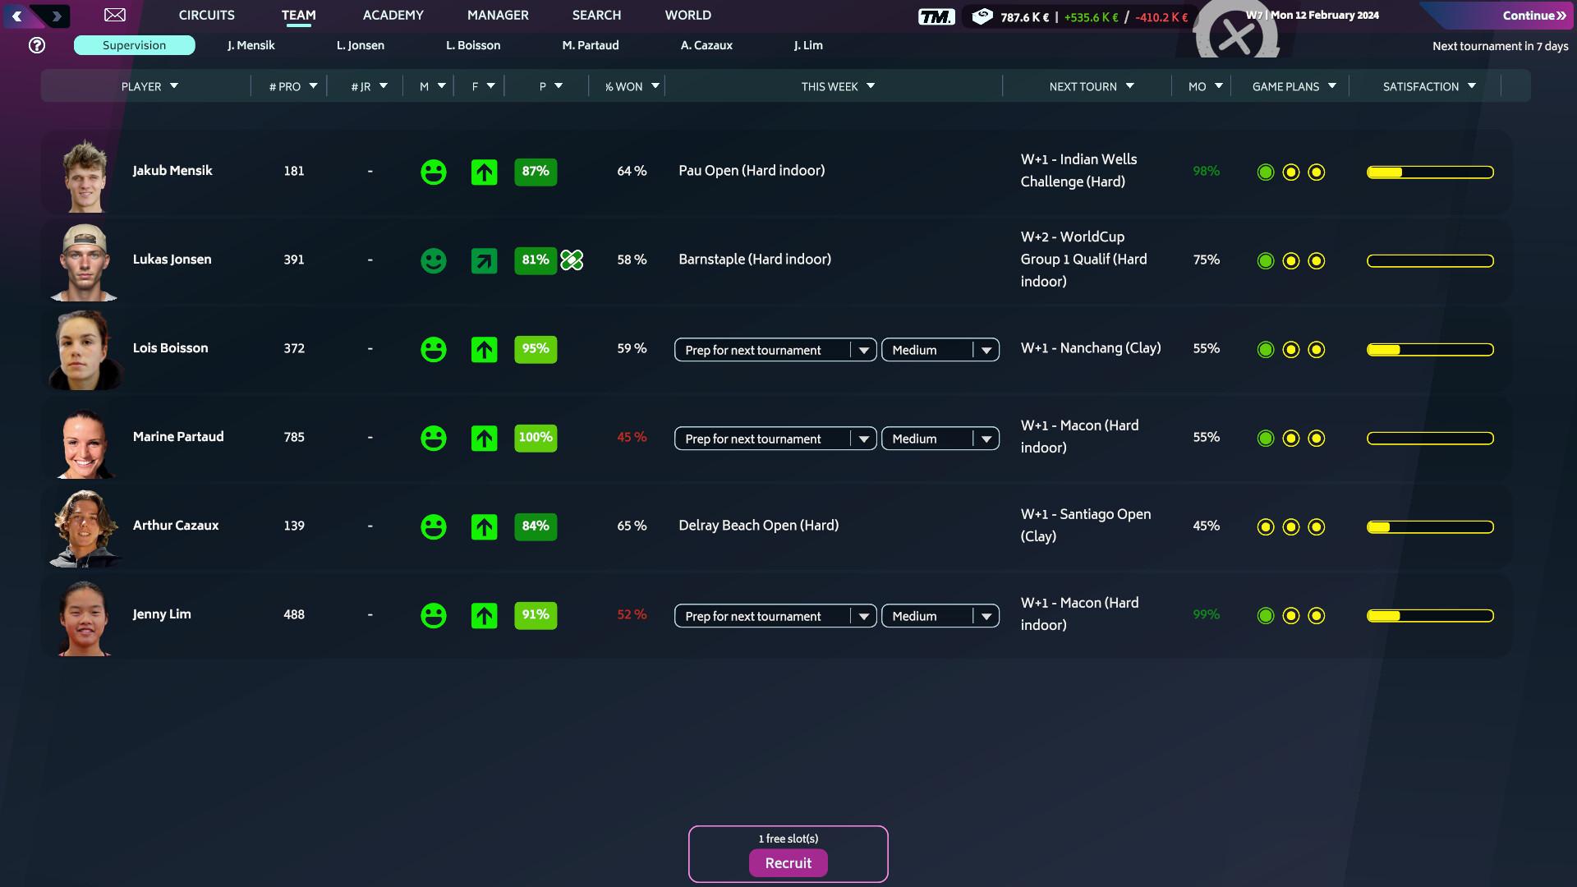Open the mail inbox icon
Screen dimensions: 1577x887
[115, 14]
